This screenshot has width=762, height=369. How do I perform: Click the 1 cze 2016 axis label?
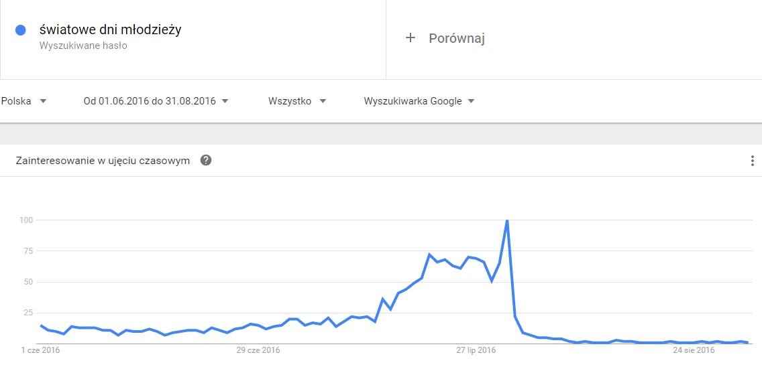pyautogui.click(x=40, y=350)
